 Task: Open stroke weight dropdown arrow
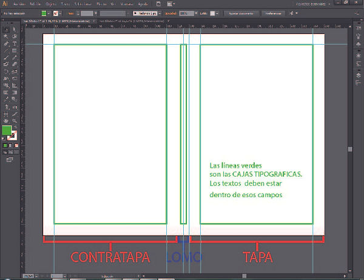pyautogui.click(x=96, y=13)
